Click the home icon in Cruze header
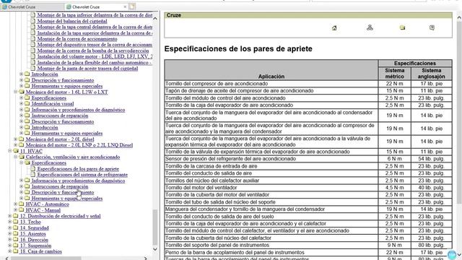 (x=334, y=28)
